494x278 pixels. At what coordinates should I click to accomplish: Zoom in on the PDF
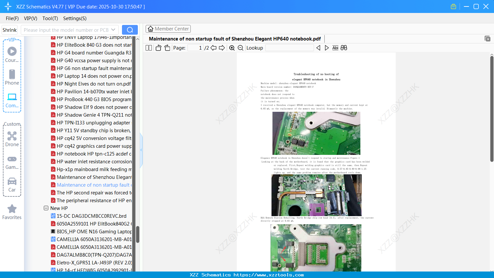(232, 48)
